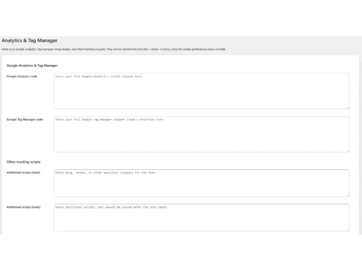Click the 'Additional scripts (head)' label
The image size is (362, 271).
point(23,172)
